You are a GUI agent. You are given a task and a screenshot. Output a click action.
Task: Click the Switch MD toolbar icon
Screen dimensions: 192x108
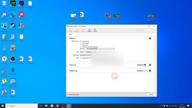tap(76, 30)
